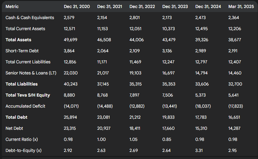Select short-term debt value 3,136

coord(167,51)
